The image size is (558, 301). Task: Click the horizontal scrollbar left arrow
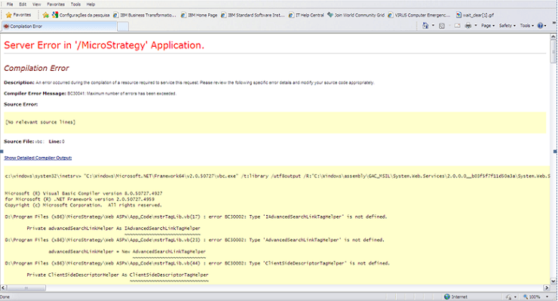pos(3,287)
